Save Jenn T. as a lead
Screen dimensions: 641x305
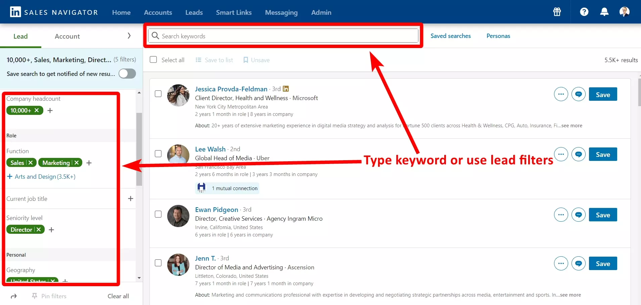click(x=603, y=264)
